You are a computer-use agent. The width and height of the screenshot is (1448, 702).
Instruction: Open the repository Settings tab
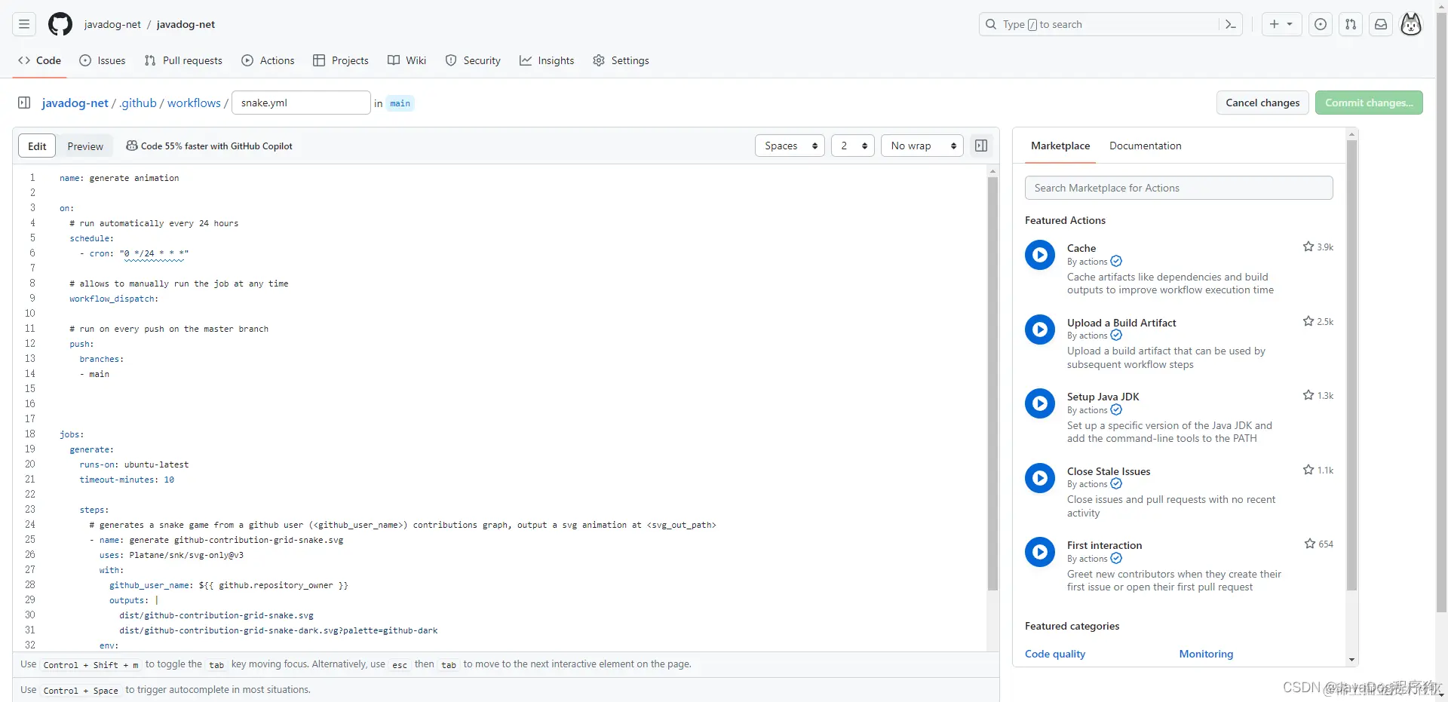pyautogui.click(x=621, y=60)
